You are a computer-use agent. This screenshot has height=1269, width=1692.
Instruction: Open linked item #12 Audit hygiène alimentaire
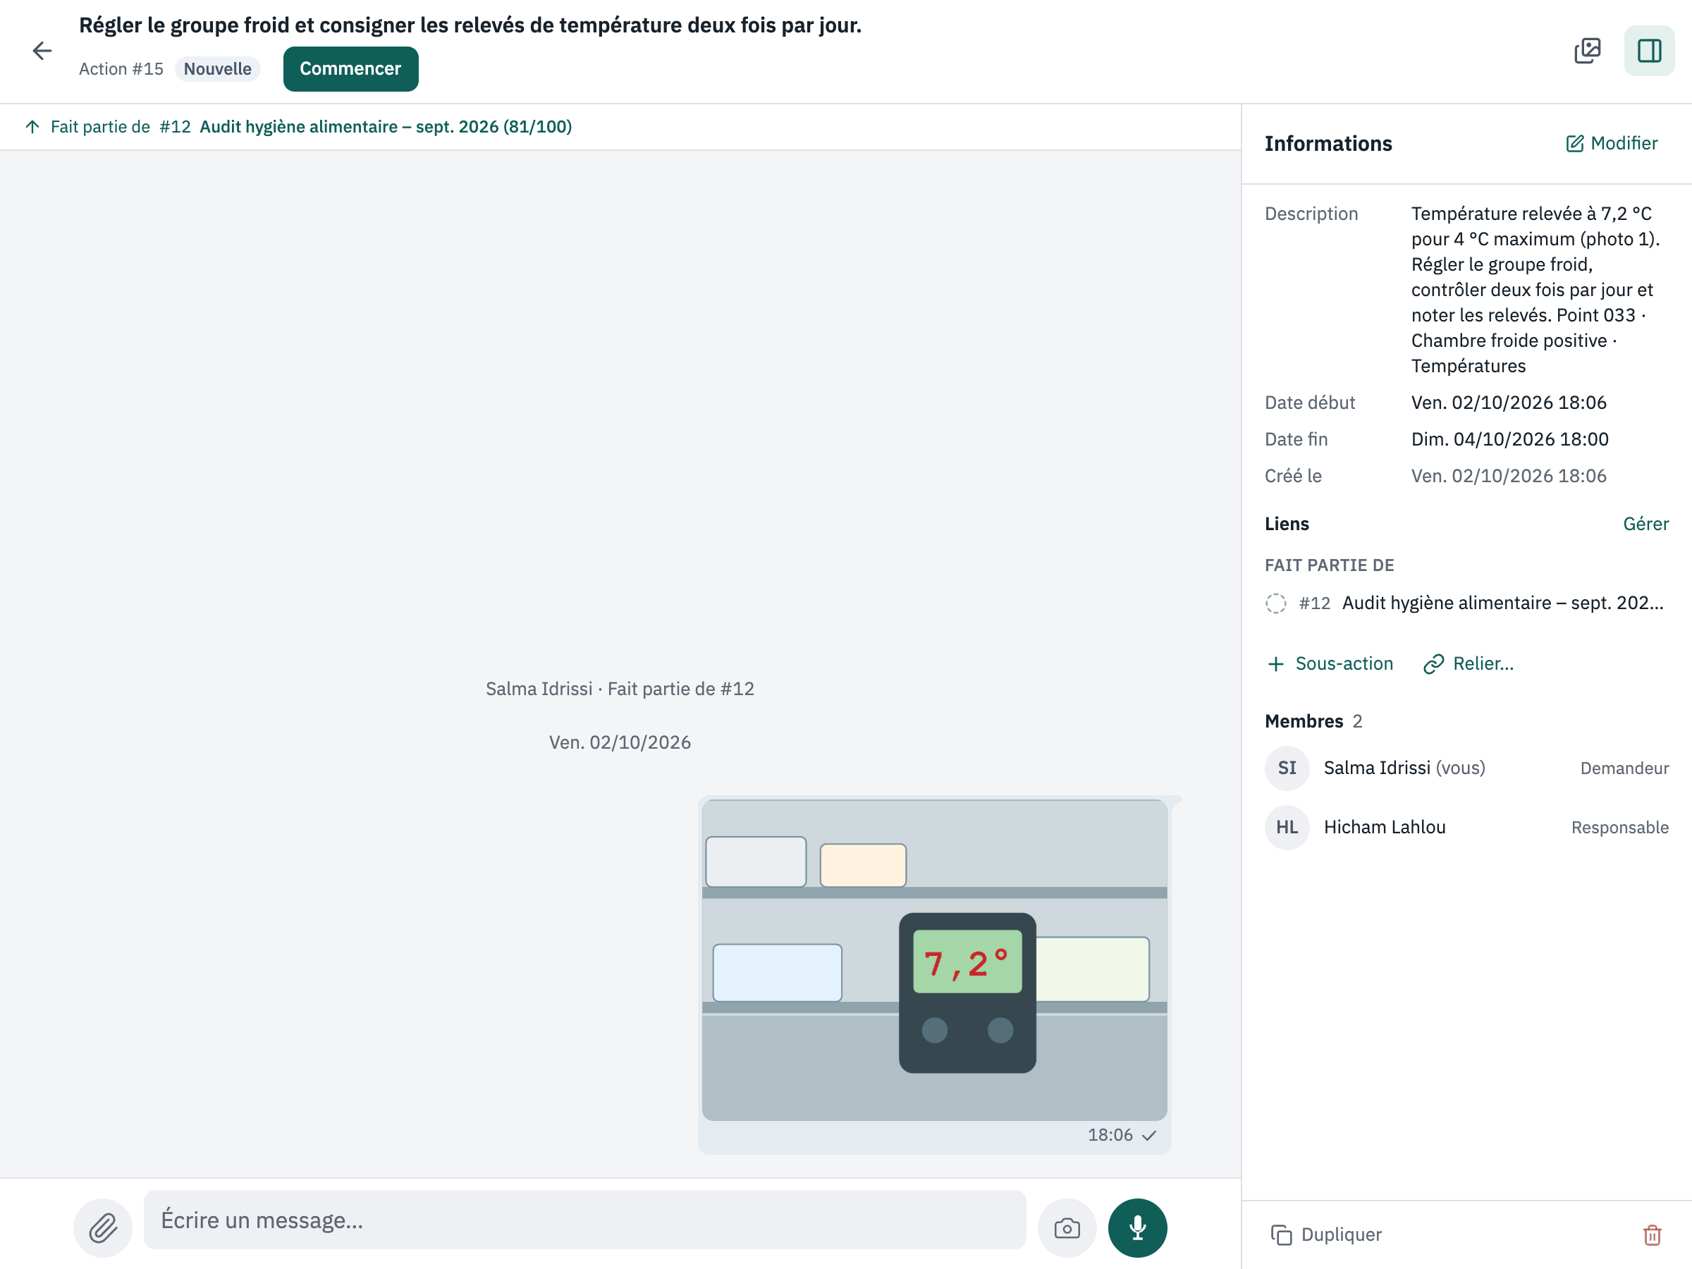point(1466,603)
